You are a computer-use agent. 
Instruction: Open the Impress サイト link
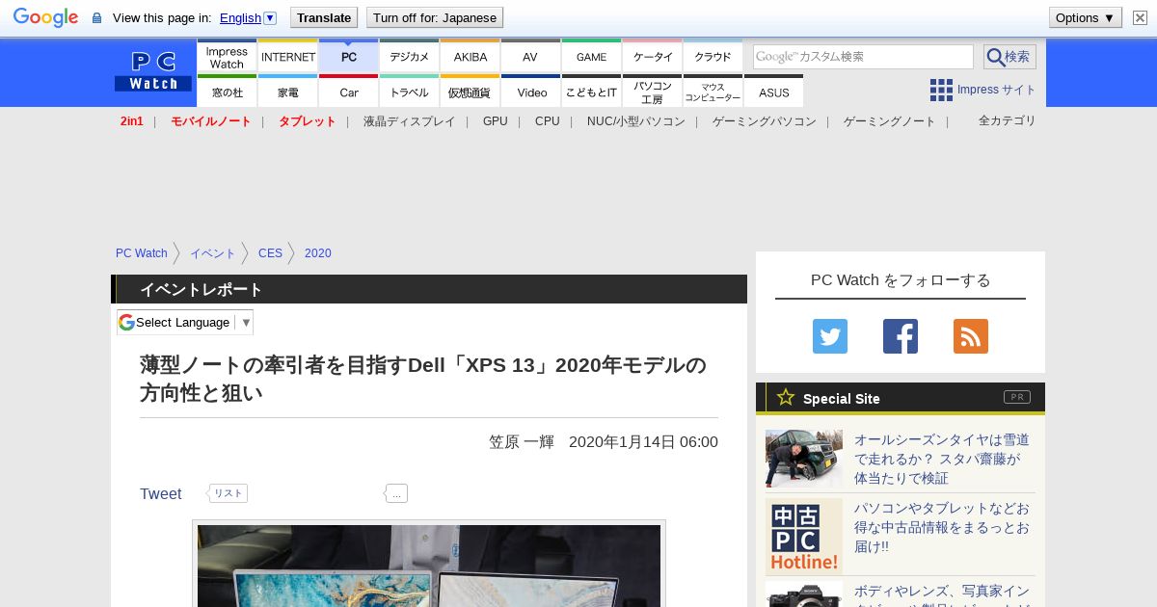click(996, 90)
